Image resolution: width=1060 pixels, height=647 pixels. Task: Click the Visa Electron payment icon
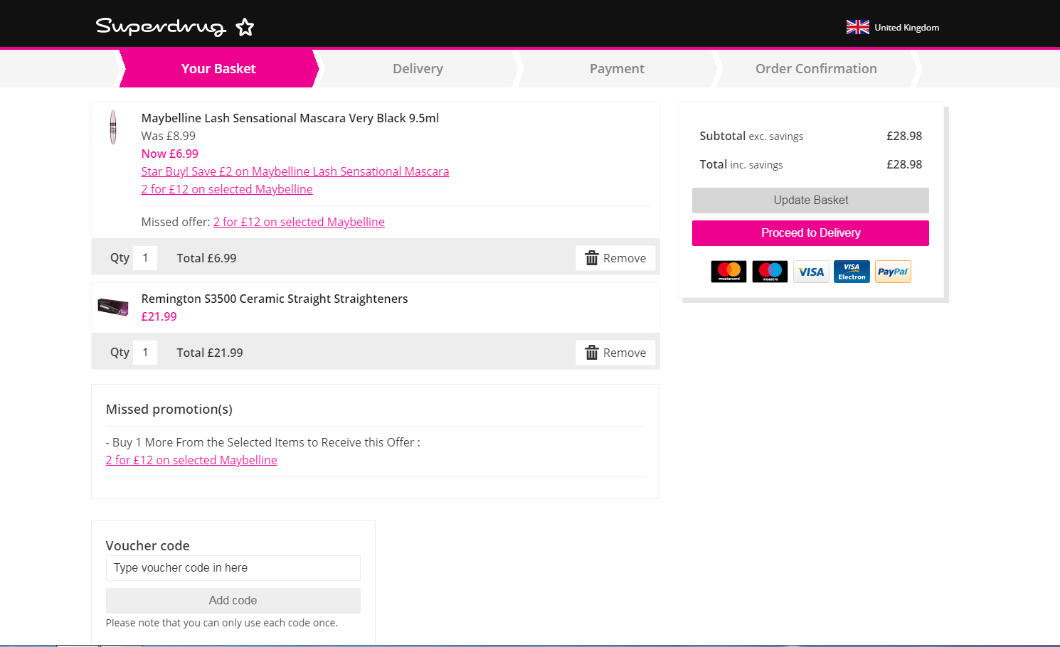click(852, 272)
